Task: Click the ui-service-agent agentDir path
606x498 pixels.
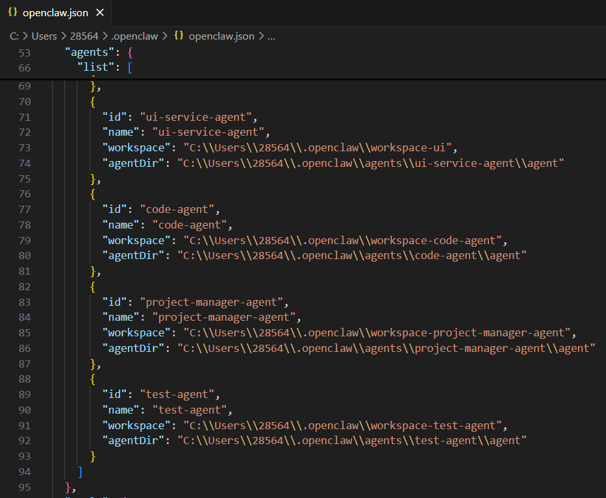Action: 371,163
